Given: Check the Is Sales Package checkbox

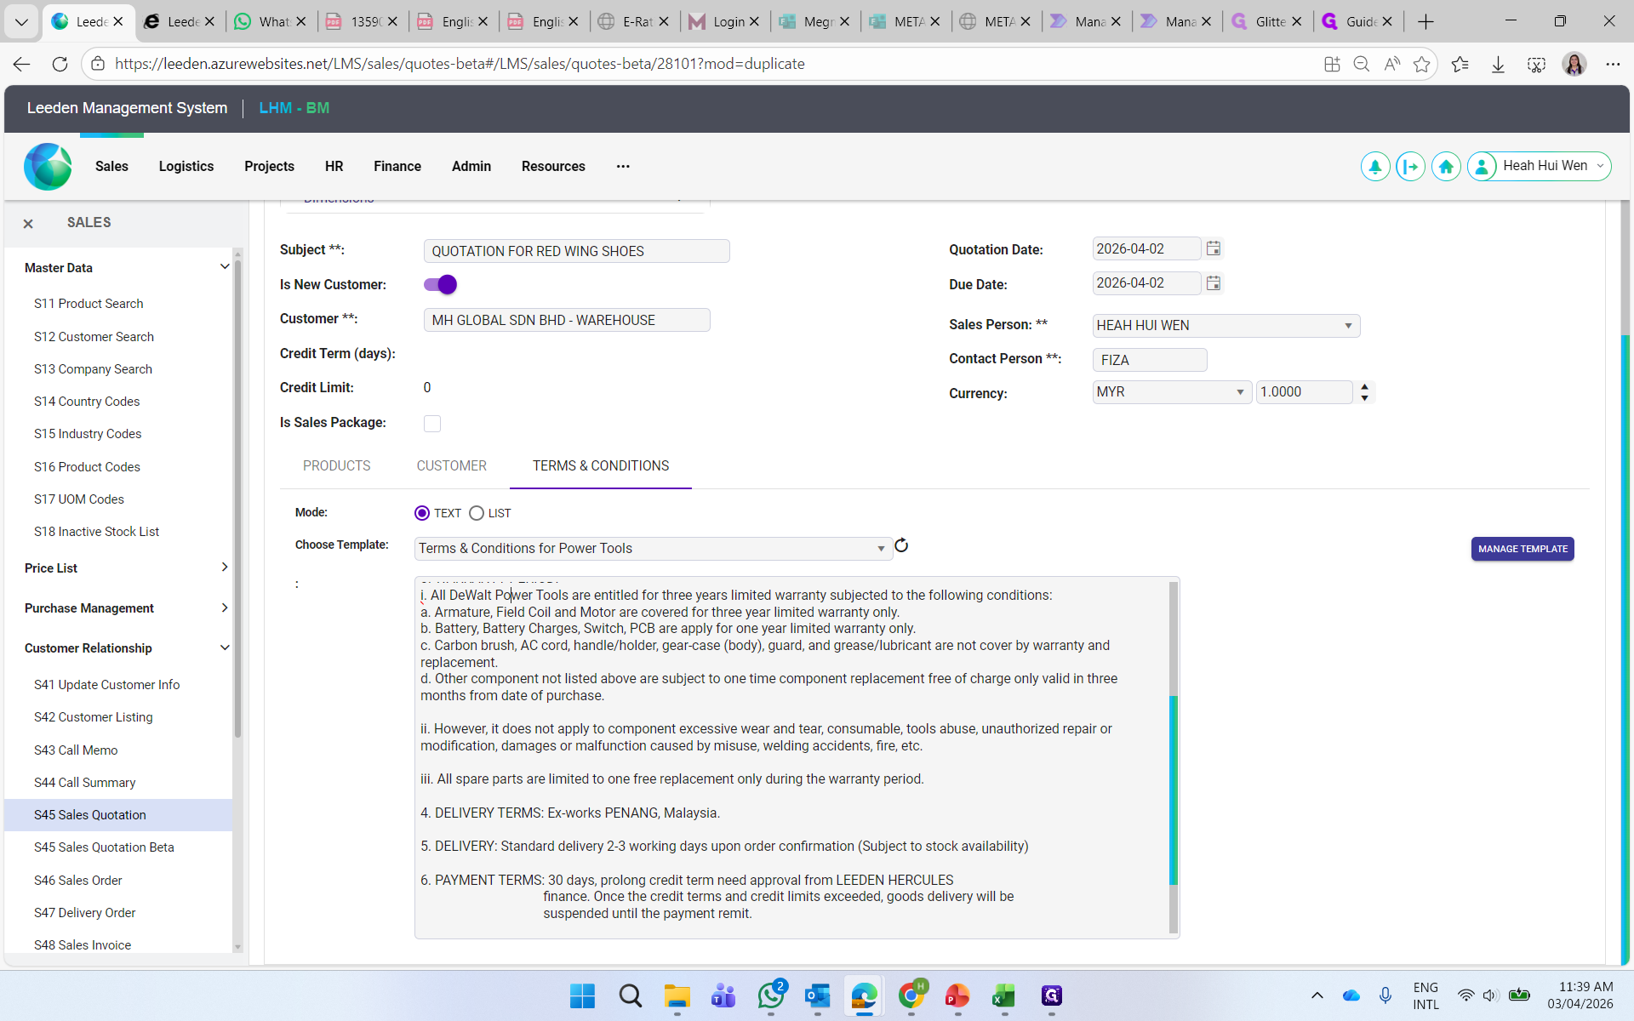Looking at the screenshot, I should [432, 424].
